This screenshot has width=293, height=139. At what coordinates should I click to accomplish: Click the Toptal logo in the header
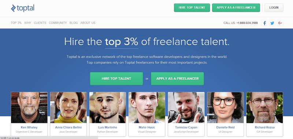tap(23, 8)
